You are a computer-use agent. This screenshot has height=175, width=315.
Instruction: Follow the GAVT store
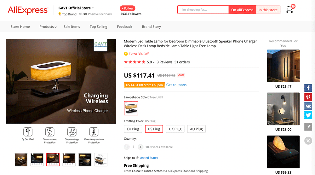tap(127, 9)
